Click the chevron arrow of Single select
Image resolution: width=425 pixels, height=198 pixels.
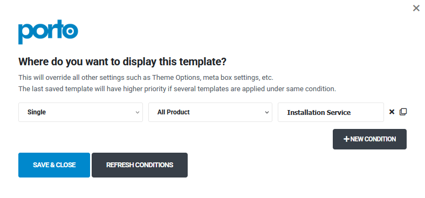(x=138, y=112)
